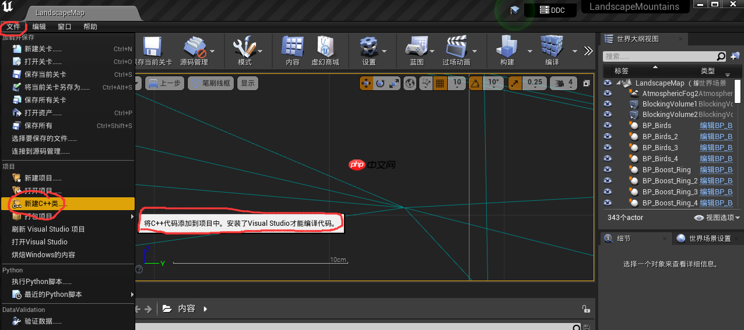This screenshot has width=744, height=330.
Task: Click the Cinematics (过场动画) clapperboard icon
Action: click(x=457, y=47)
